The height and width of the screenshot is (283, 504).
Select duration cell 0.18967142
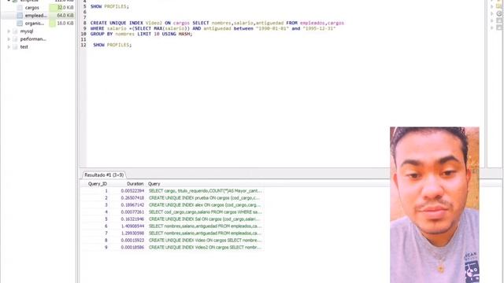(132, 205)
